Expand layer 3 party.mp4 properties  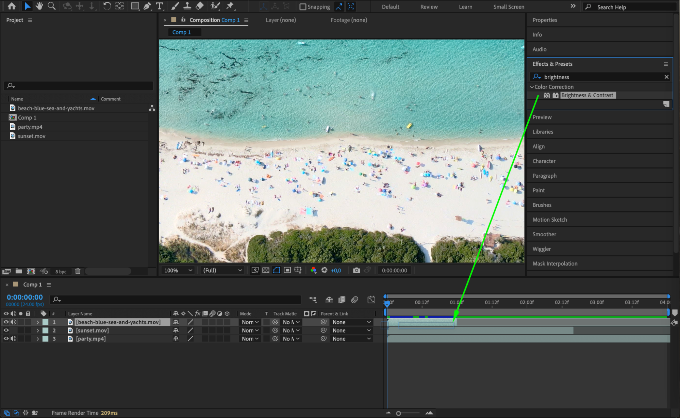pyautogui.click(x=38, y=339)
